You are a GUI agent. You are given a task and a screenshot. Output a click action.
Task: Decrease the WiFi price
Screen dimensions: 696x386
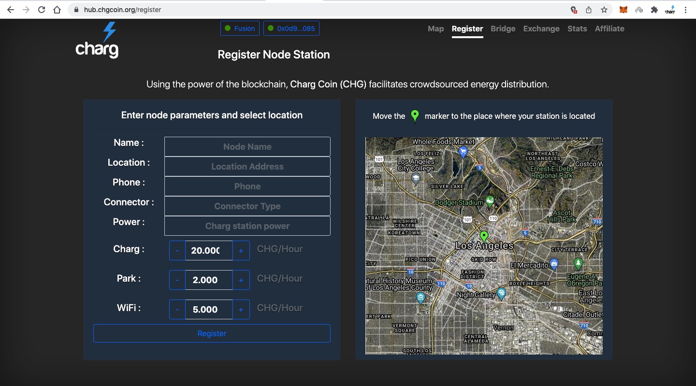click(177, 310)
